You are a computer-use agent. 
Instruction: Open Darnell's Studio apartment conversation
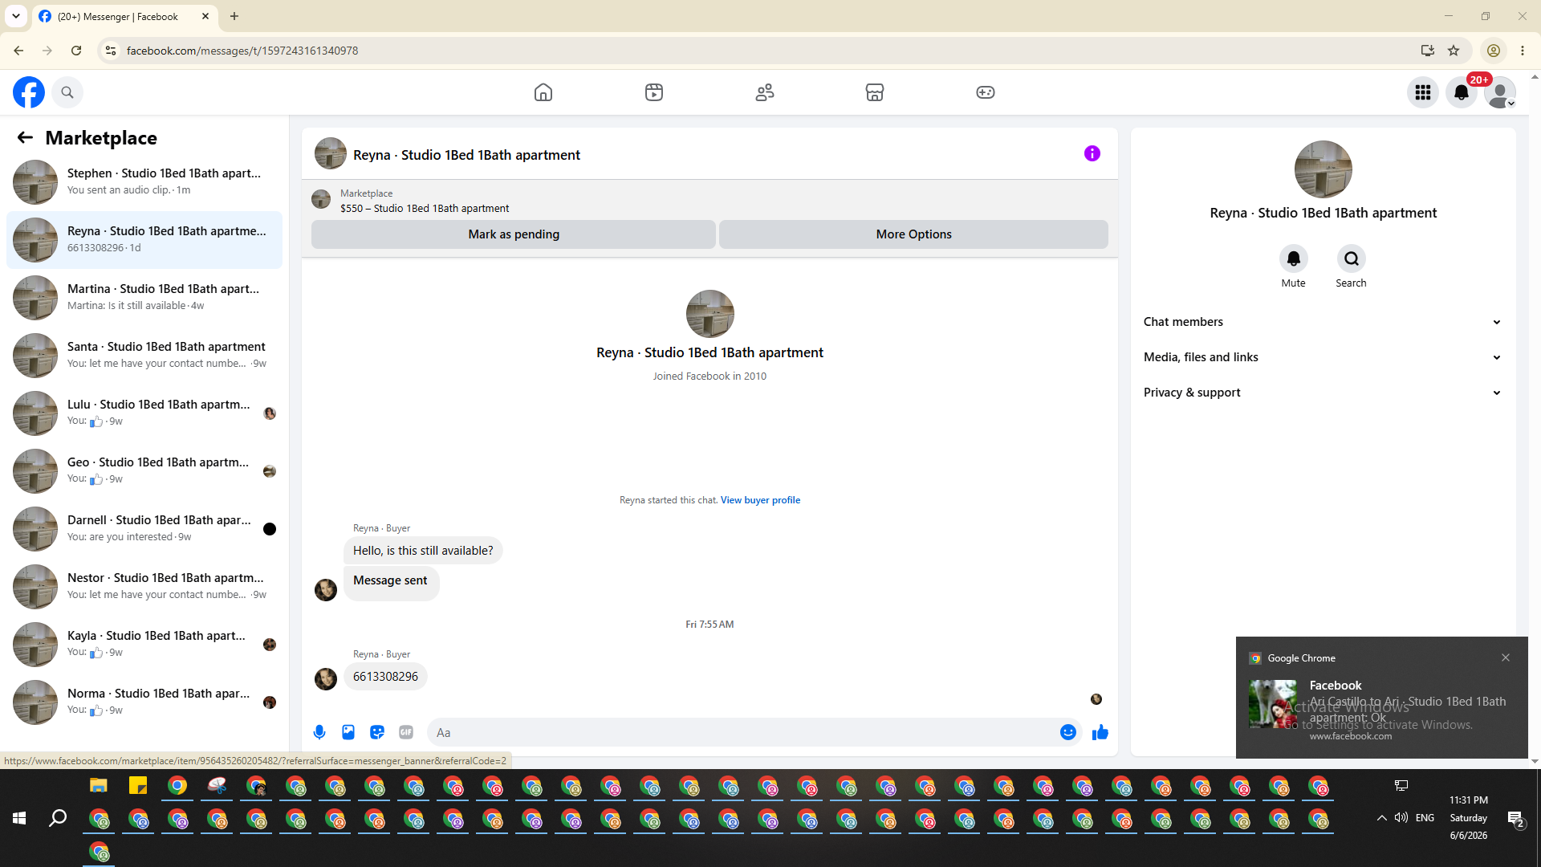coord(144,528)
